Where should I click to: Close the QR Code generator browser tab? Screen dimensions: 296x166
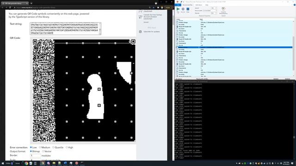coord(27,3)
